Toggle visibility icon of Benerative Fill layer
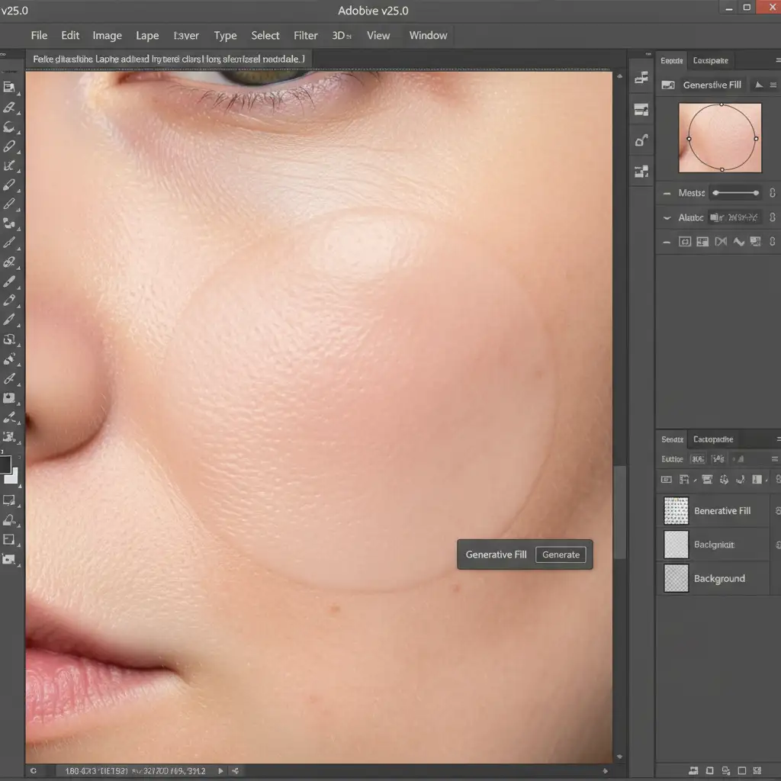This screenshot has width=781, height=781. 777,510
